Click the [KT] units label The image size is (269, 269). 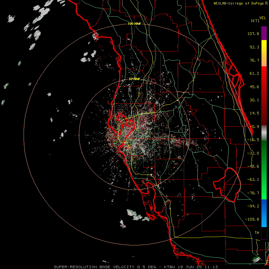(255, 21)
